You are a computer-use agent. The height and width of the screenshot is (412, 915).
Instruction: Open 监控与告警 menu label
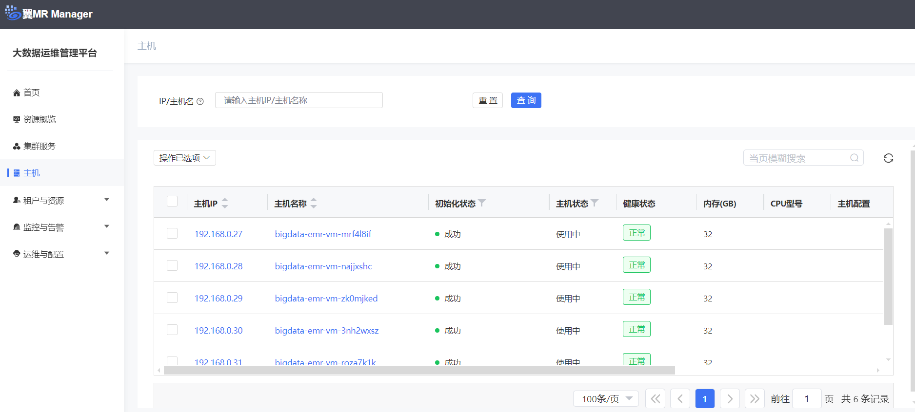(43, 227)
